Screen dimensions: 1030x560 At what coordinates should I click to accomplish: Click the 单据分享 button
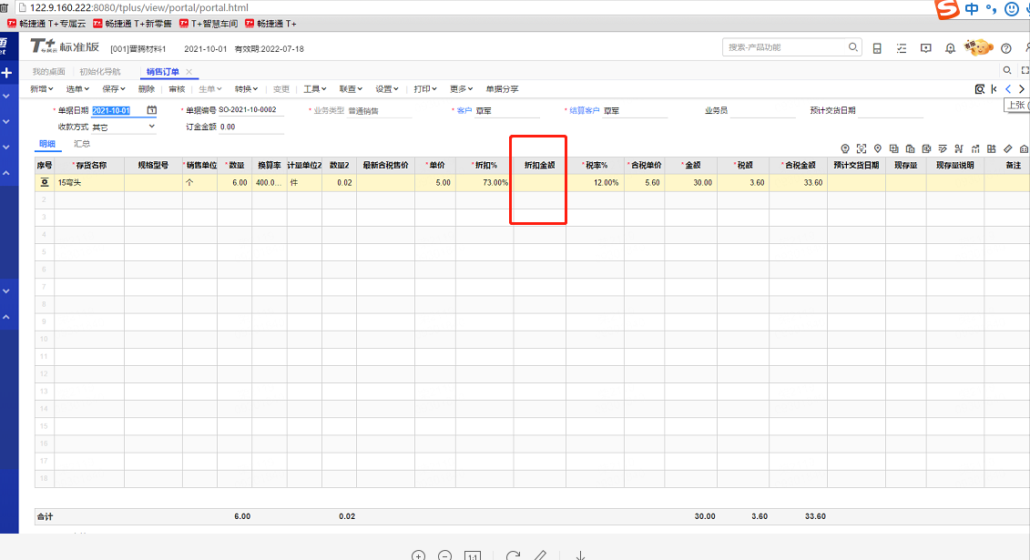502,89
